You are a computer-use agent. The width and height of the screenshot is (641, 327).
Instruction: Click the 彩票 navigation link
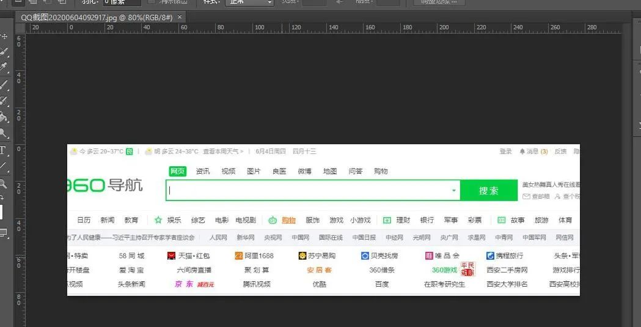tap(475, 220)
